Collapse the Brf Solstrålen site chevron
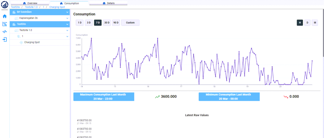Image resolution: width=324 pixels, height=138 pixels. click(x=67, y=12)
